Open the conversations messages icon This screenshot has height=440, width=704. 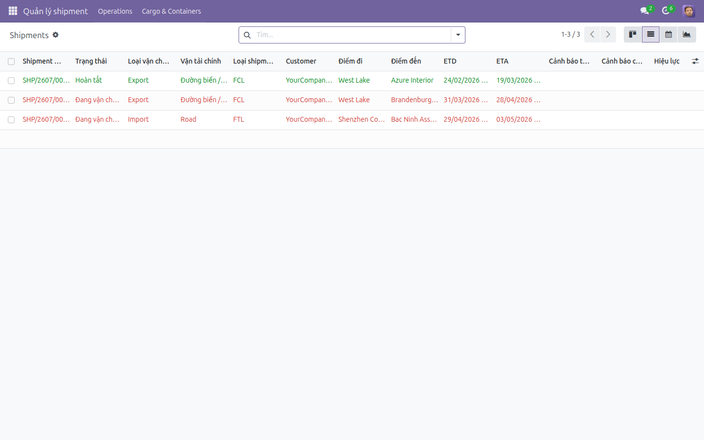tap(645, 11)
